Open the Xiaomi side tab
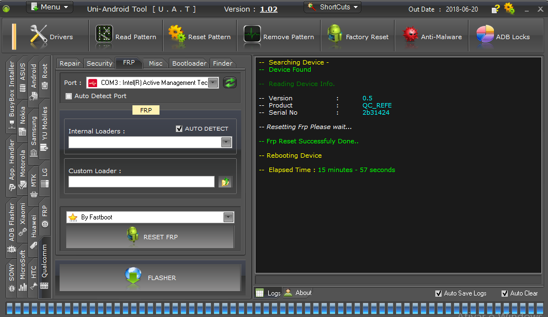548x317 pixels. [23, 219]
